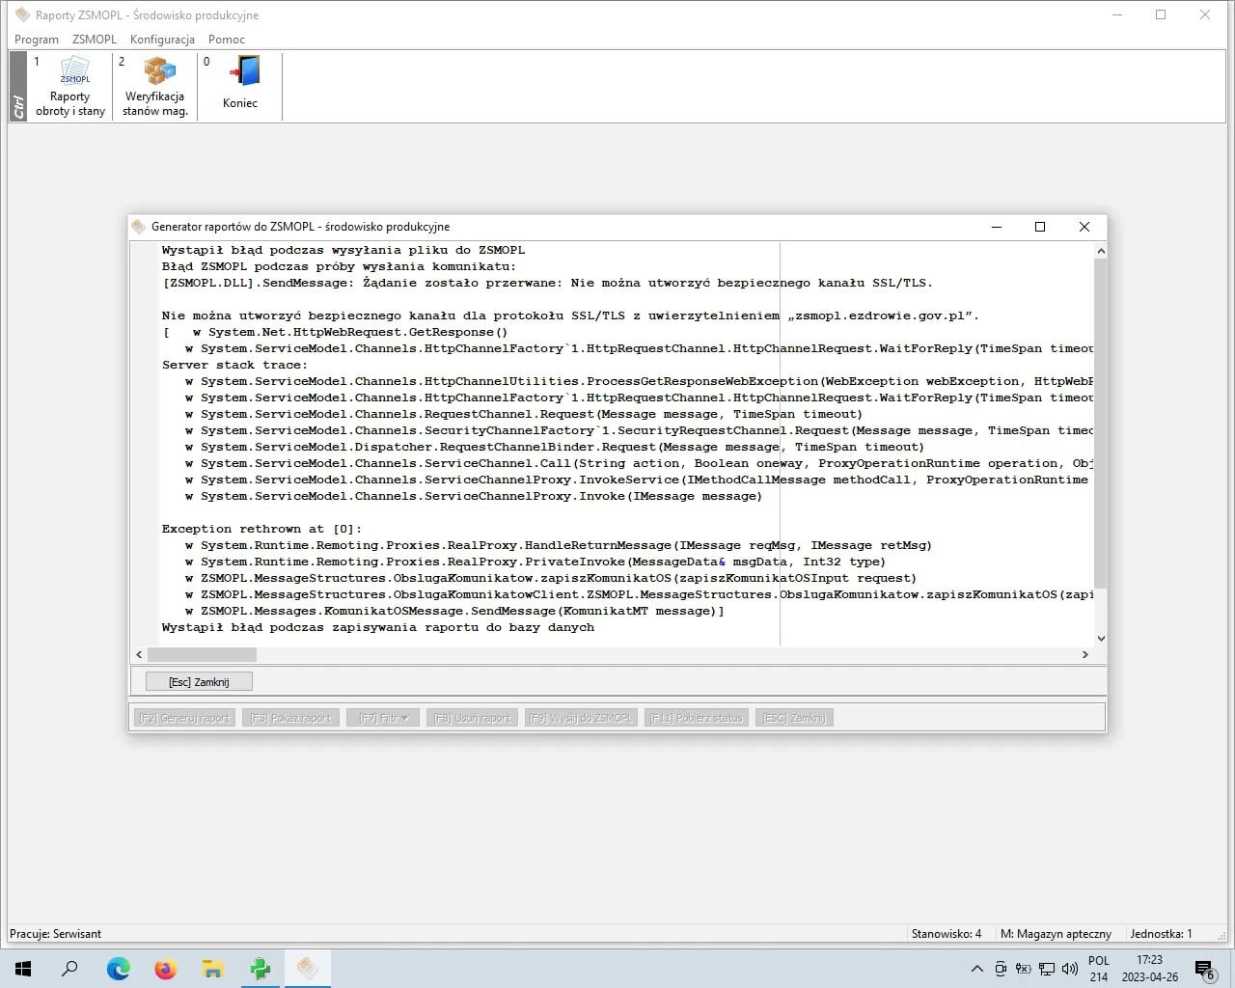Click the Windows Start button
Screen dimensions: 1235x988
23,969
